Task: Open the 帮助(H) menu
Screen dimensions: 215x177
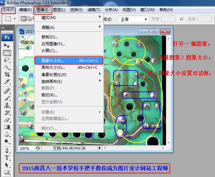Action: point(166,10)
